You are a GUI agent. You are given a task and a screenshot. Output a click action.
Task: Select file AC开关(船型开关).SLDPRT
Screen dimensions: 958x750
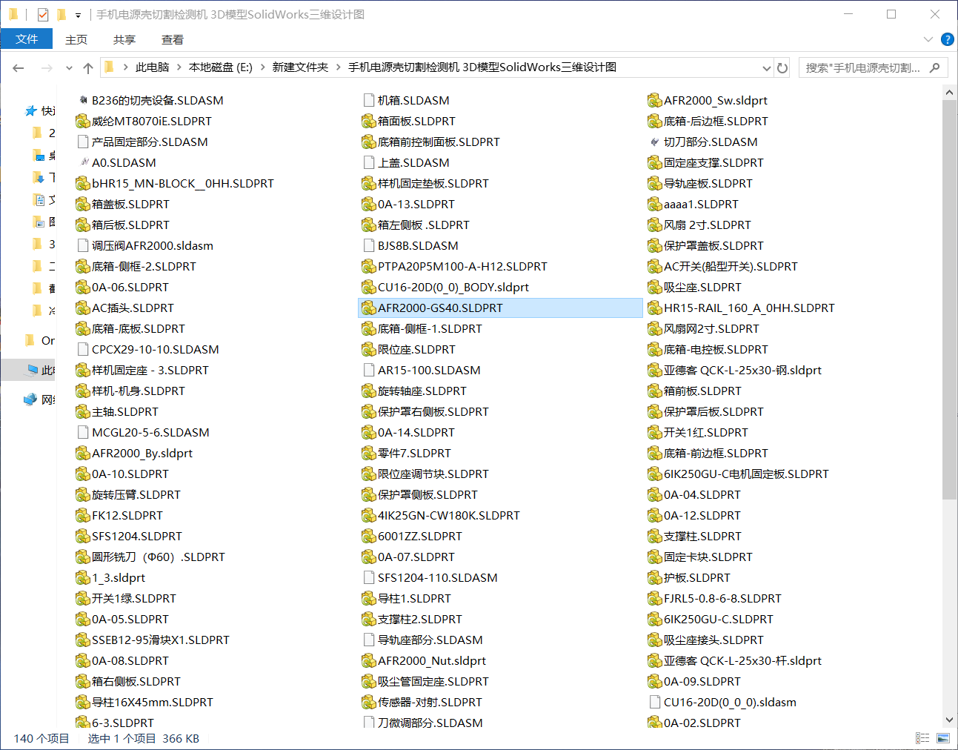(x=723, y=266)
